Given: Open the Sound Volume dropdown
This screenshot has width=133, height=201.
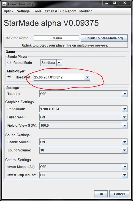Looking at the screenshot, I should click(83, 150).
